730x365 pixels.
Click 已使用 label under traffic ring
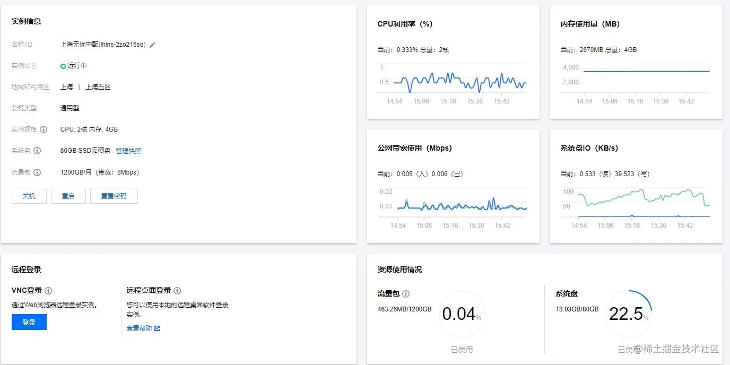coord(462,350)
